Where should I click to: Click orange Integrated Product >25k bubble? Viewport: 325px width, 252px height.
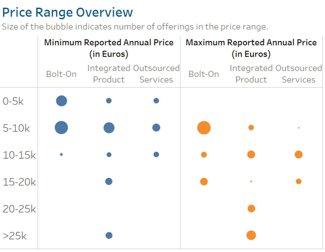pyautogui.click(x=251, y=235)
